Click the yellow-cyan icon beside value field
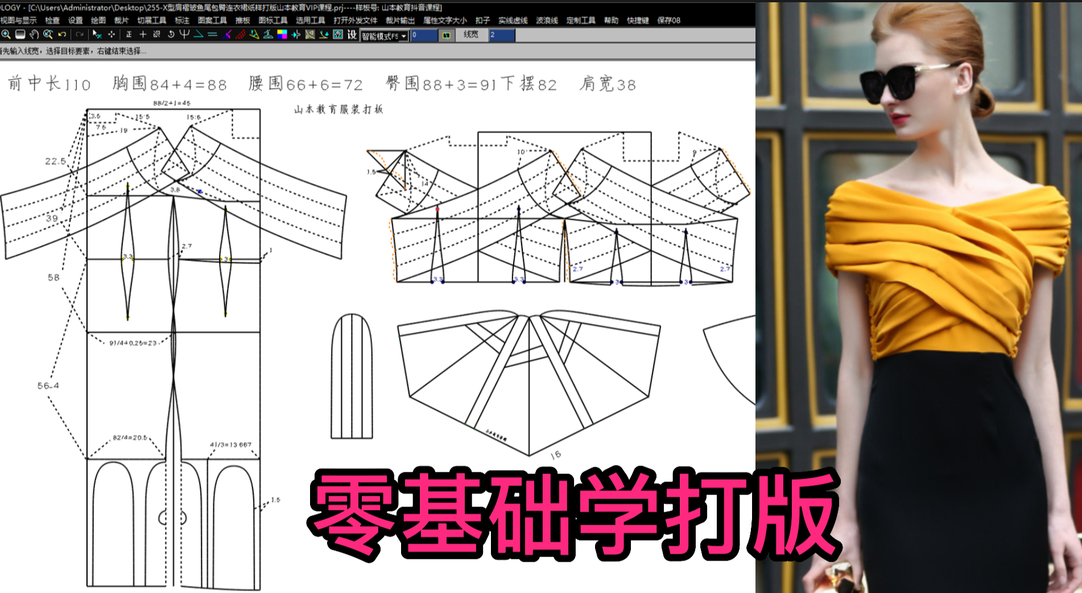 (x=447, y=35)
